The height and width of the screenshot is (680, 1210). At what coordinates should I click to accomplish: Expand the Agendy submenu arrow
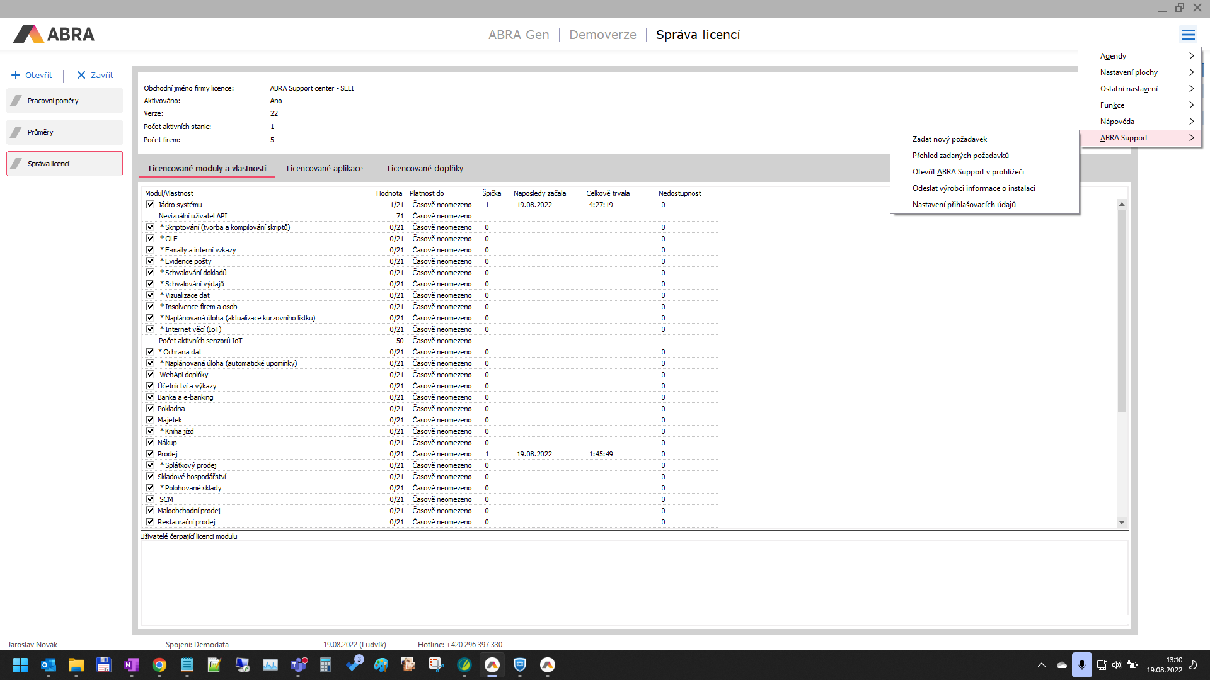(1191, 56)
